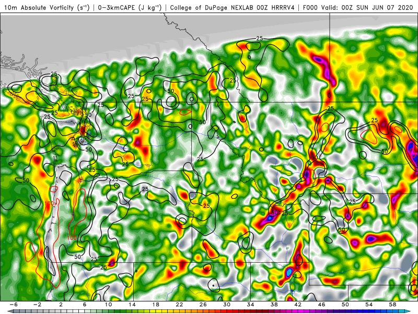Click 'College of DuPage NEXLAB' header text

(212, 7)
